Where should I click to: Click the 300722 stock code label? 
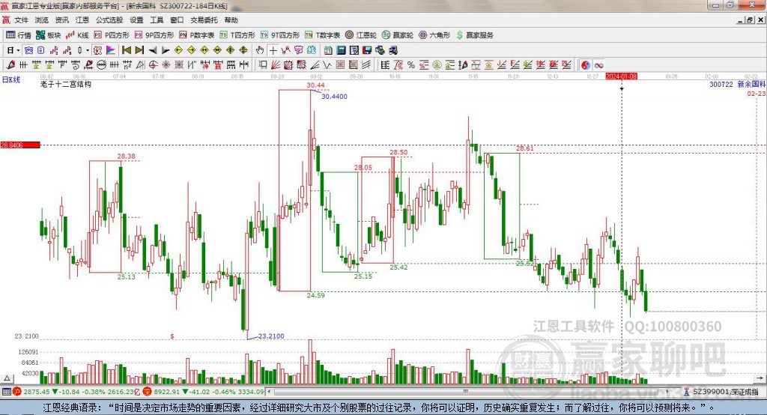coord(721,84)
